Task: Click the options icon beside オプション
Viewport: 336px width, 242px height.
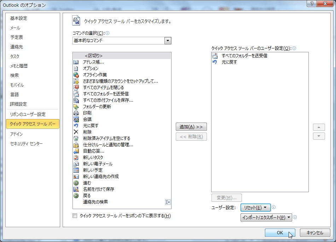Action: click(x=76, y=69)
